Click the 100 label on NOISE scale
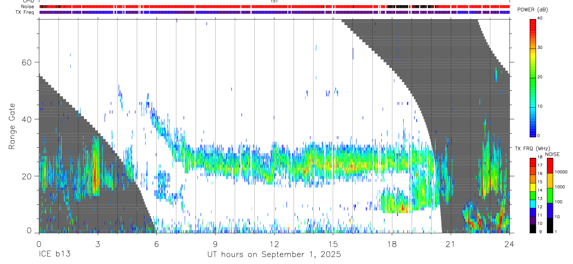This screenshot has width=573, height=264. point(559,202)
